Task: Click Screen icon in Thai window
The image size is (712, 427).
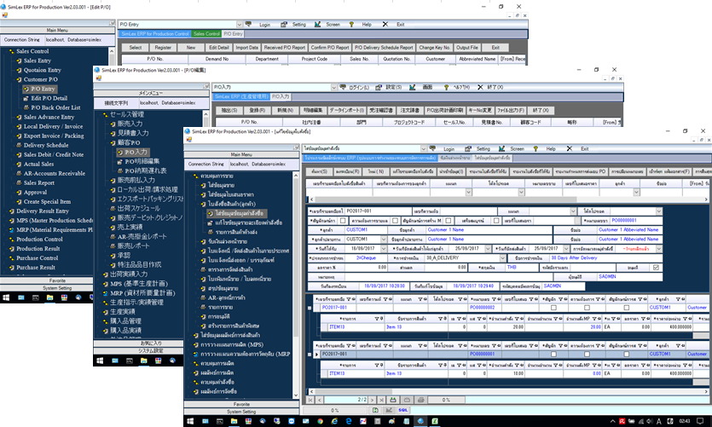Action: 501,148
